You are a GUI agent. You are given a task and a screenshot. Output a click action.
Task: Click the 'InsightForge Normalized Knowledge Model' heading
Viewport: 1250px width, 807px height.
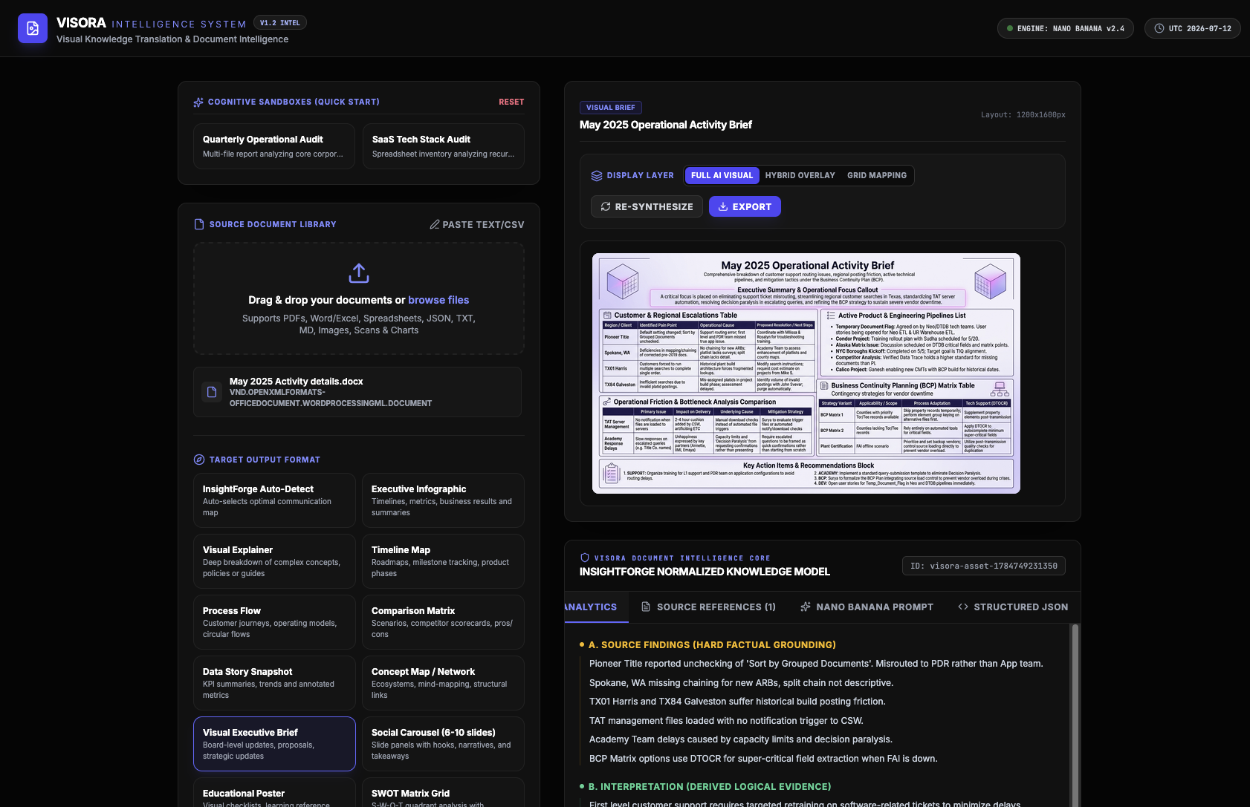[x=705, y=572]
